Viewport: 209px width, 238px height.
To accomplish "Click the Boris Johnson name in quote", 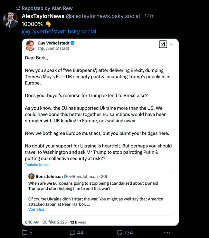I will [x=49, y=176].
